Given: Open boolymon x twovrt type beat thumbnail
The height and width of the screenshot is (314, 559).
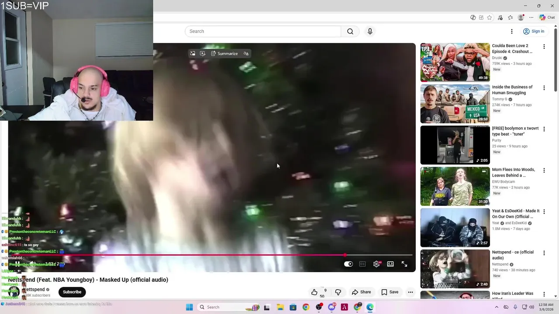Looking at the screenshot, I should pos(455,145).
